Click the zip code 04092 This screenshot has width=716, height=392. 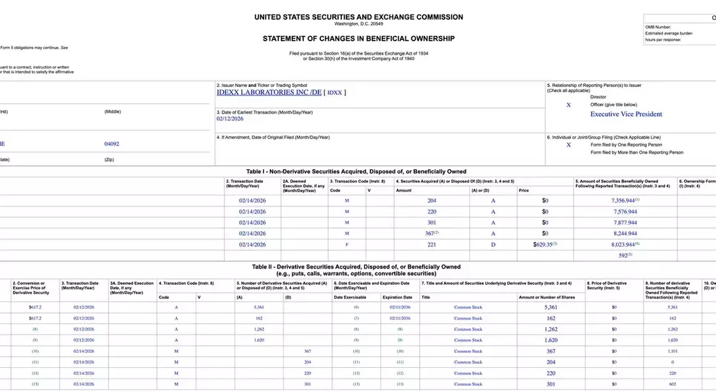click(111, 144)
